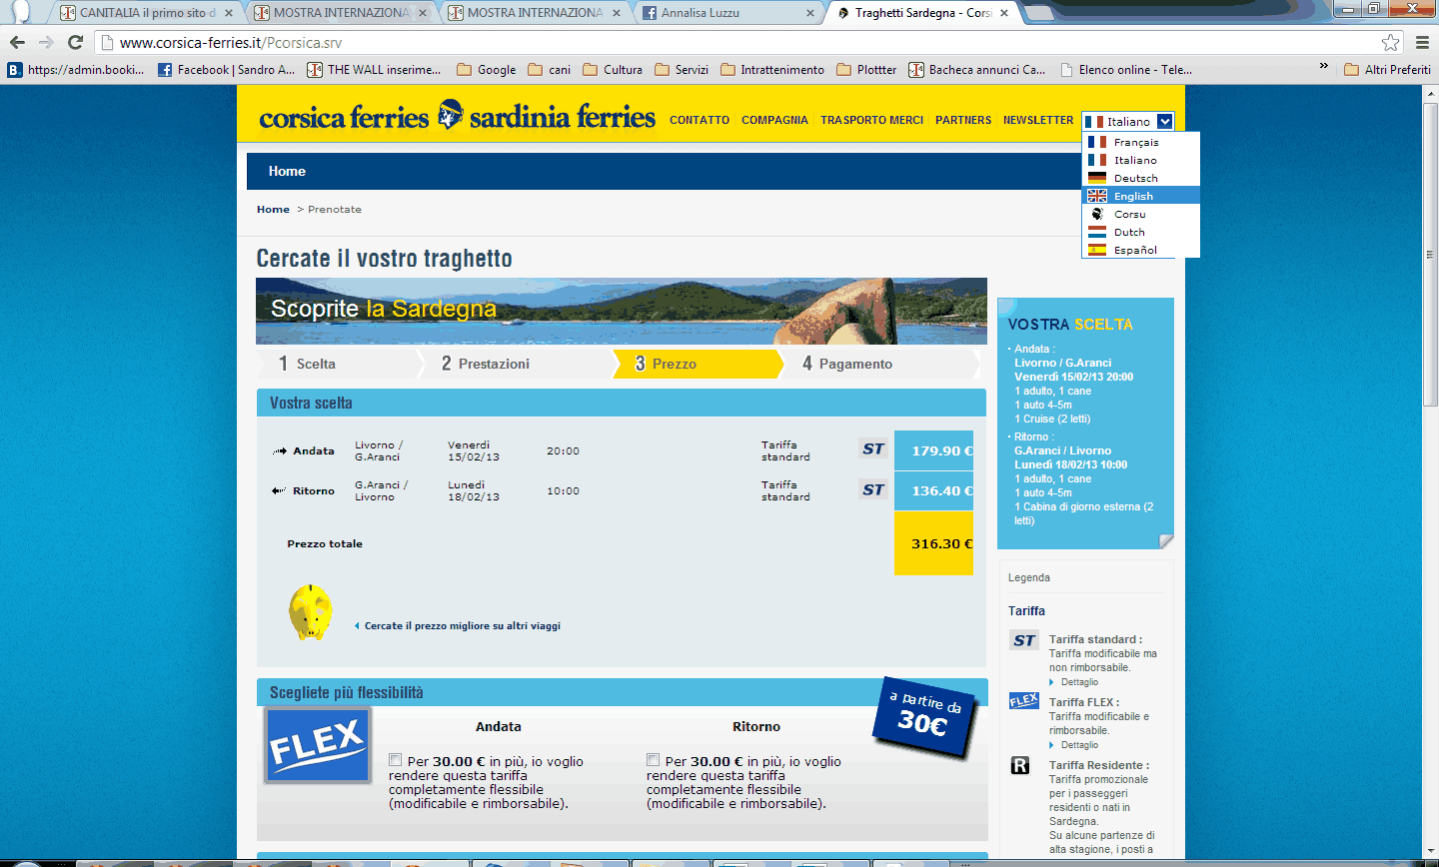Select Français in the language list
Viewport: 1439px width, 867px height.
tap(1141, 142)
